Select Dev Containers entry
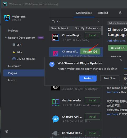Viewport: 127px width, 138px height. [26, 59]
